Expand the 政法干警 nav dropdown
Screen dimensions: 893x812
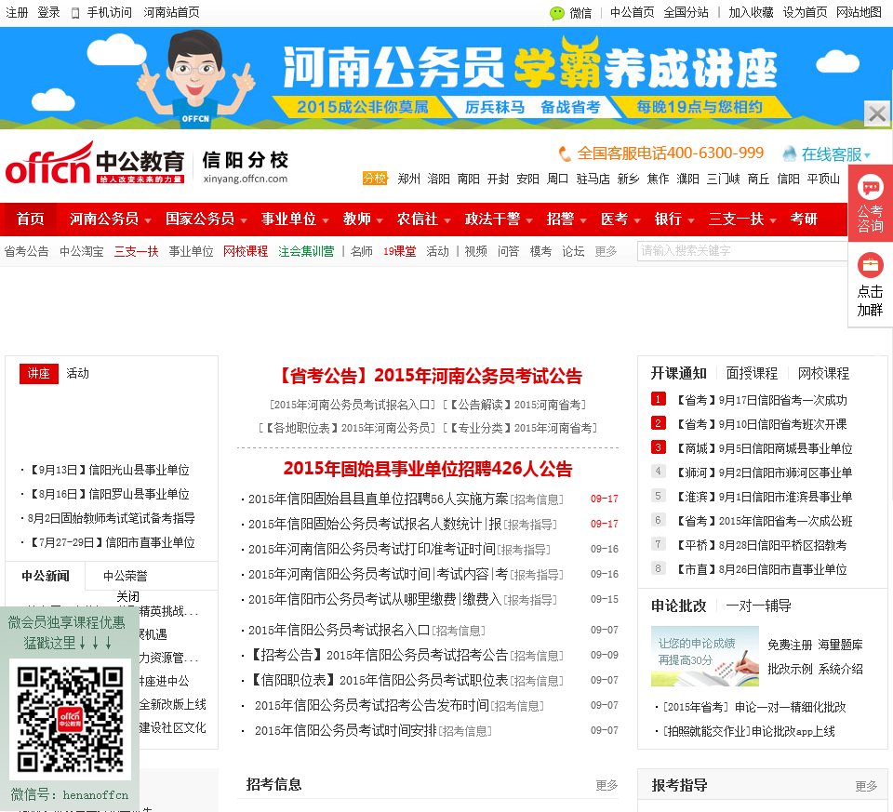point(529,220)
